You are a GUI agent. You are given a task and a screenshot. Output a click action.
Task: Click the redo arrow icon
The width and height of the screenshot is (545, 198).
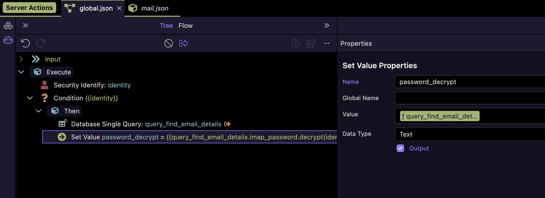[41, 43]
